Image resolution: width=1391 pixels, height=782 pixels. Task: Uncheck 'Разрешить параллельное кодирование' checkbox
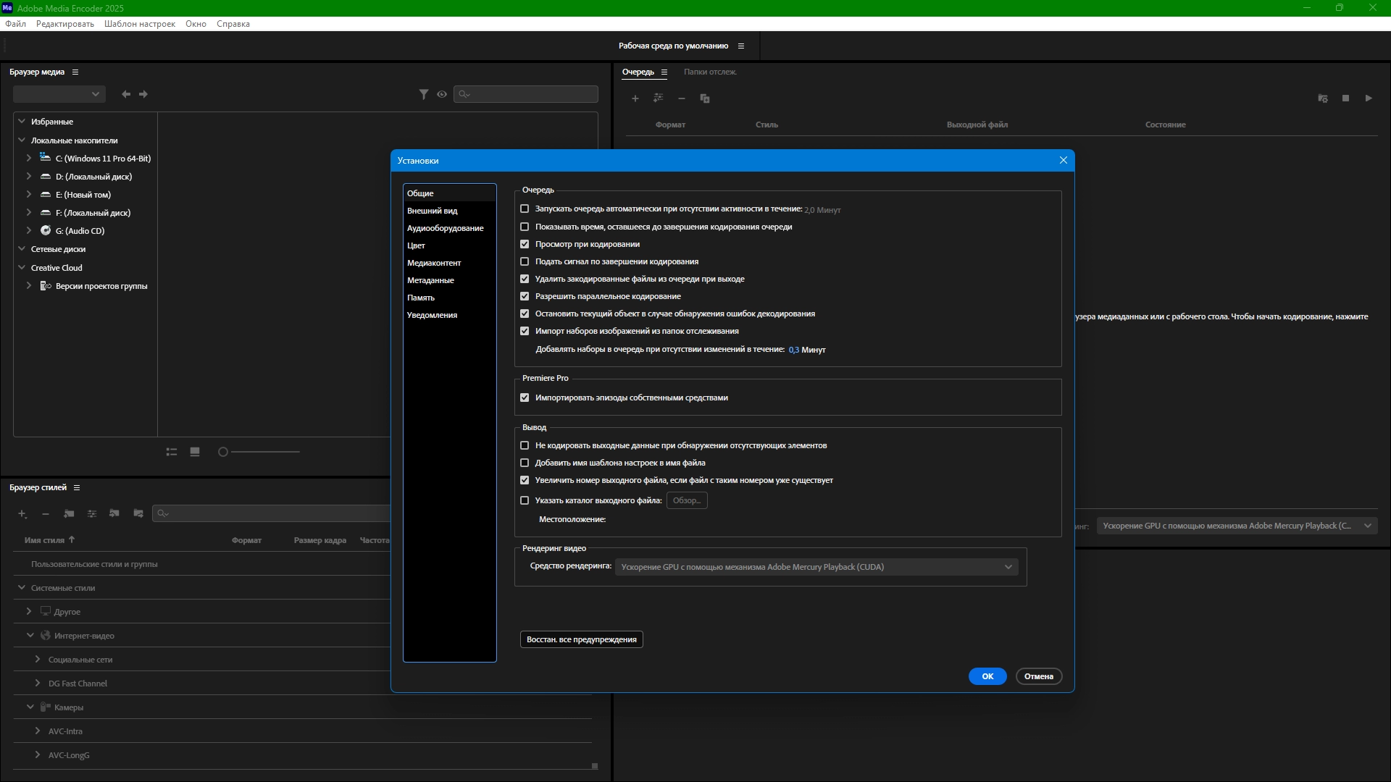click(x=525, y=296)
